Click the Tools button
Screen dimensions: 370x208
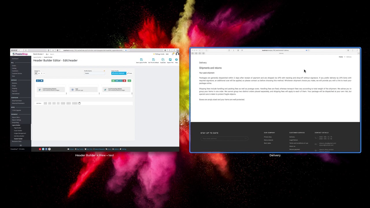(x=129, y=73)
